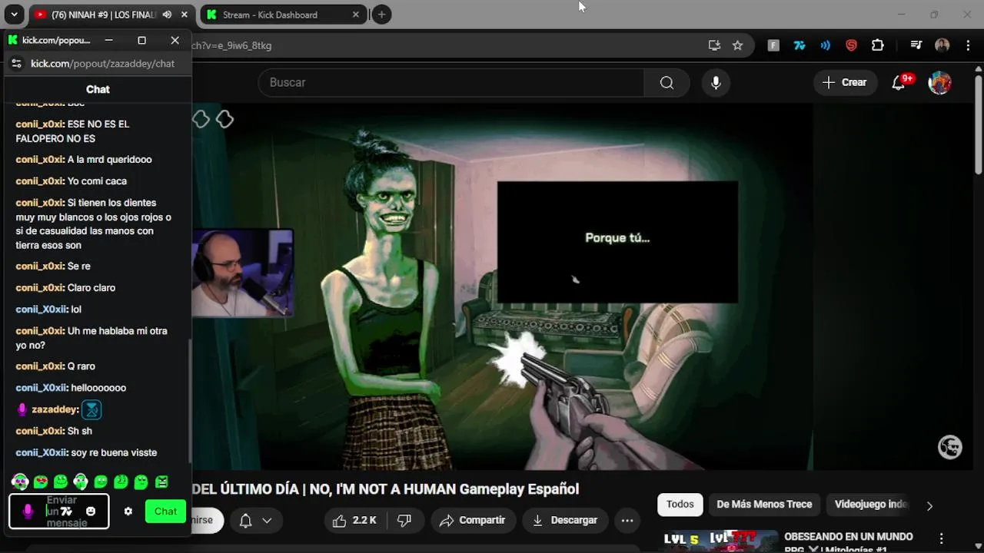Open more actions ellipsis under video
This screenshot has height=553, width=984.
pos(627,520)
